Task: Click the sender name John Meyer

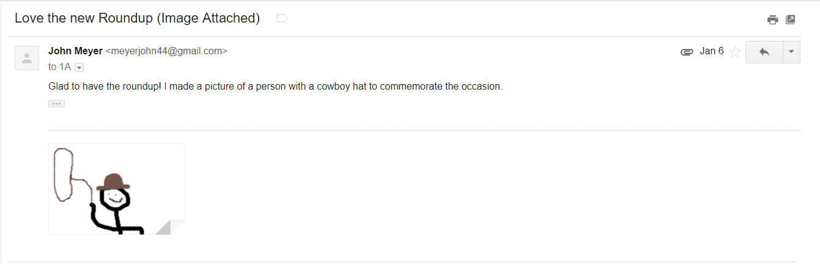Action: [75, 51]
